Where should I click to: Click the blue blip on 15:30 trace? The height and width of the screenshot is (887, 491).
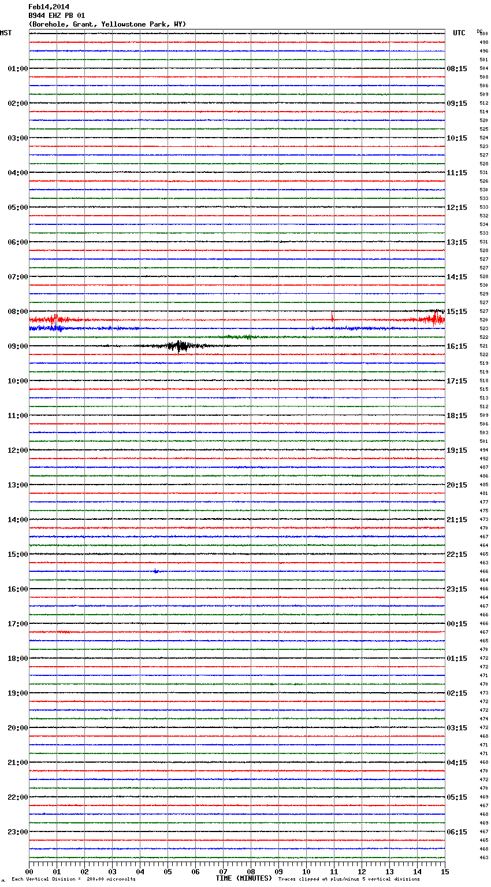(x=156, y=571)
